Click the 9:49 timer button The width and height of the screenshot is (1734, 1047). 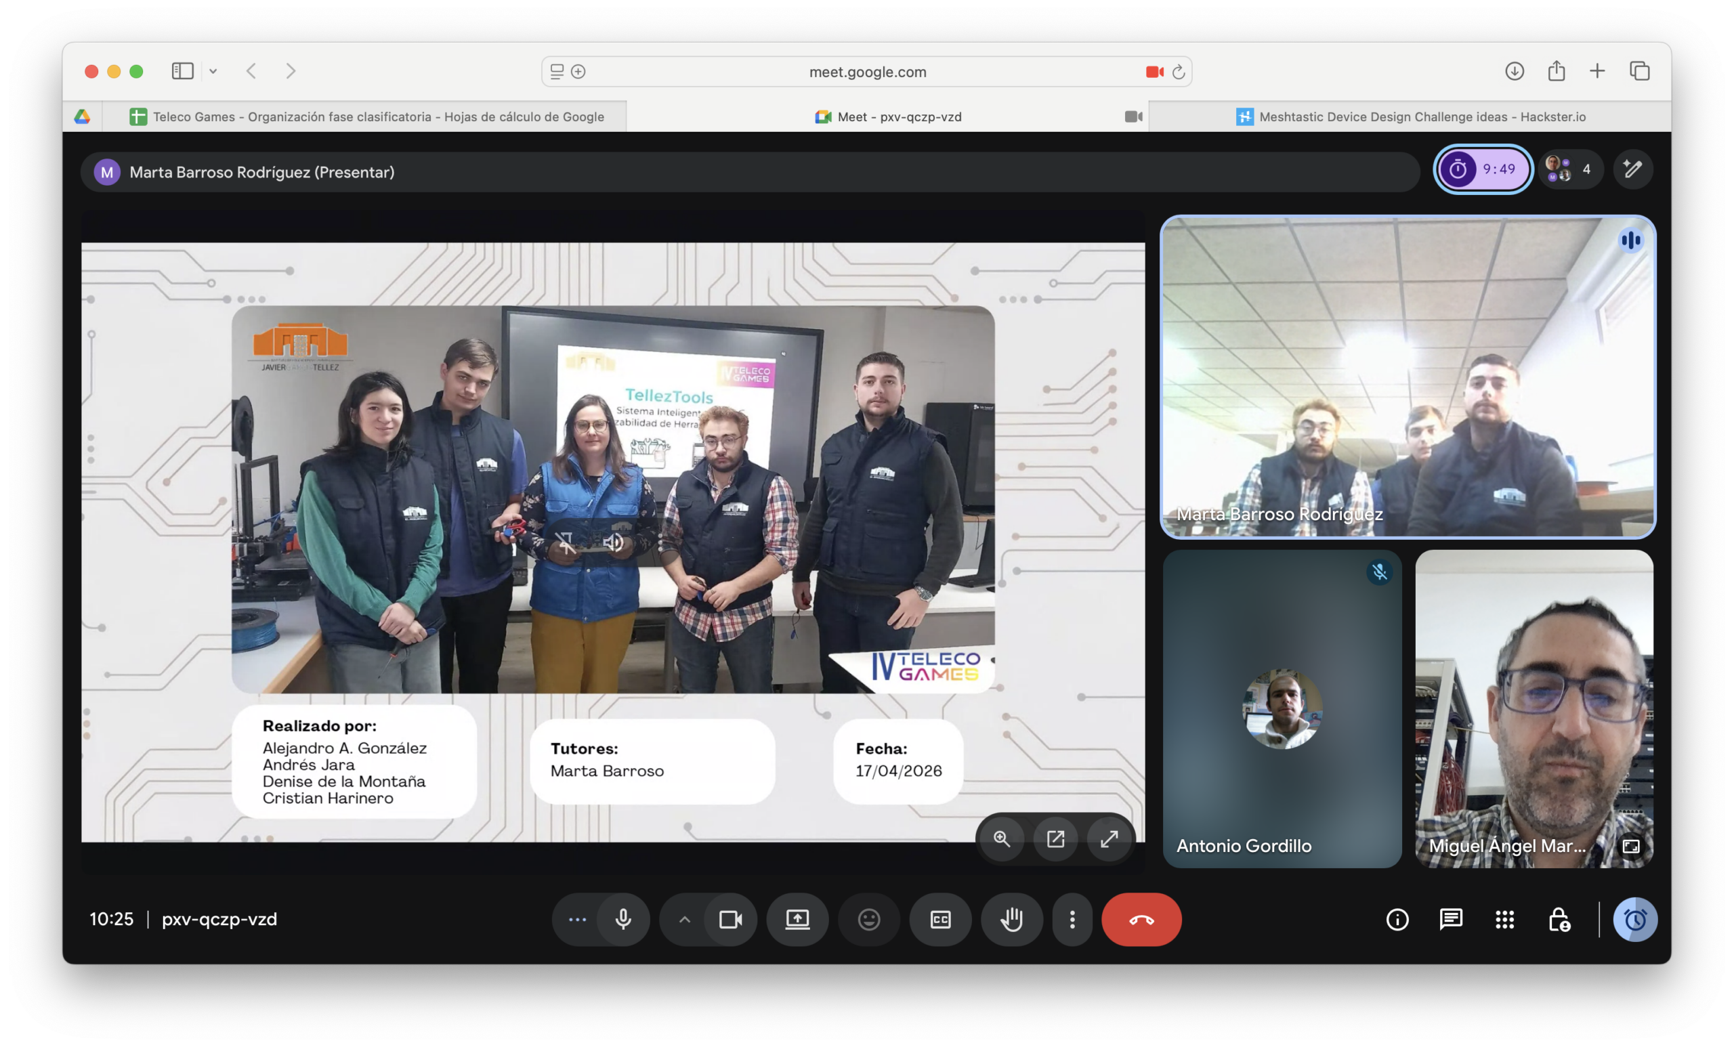(1483, 169)
